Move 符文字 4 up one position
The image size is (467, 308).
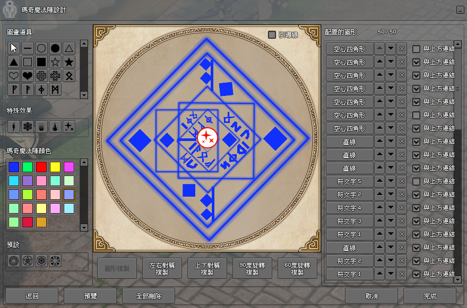coord(379,208)
